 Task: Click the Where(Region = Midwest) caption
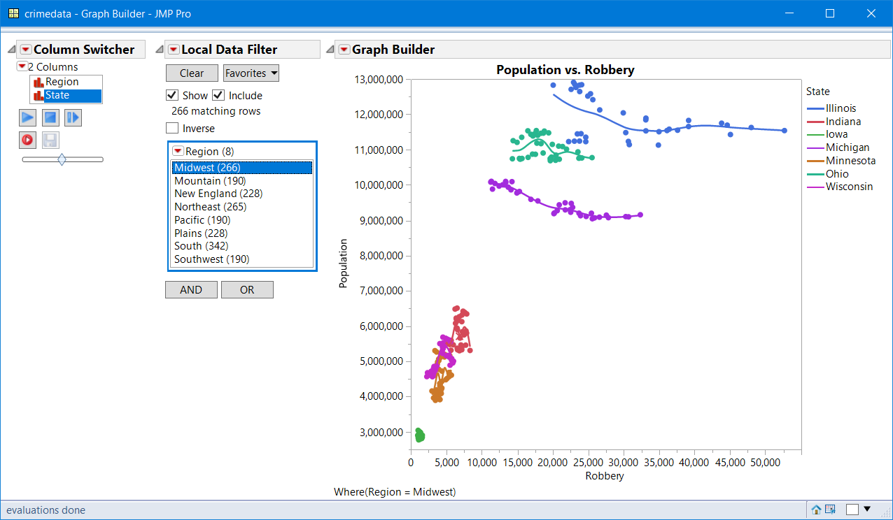395,492
